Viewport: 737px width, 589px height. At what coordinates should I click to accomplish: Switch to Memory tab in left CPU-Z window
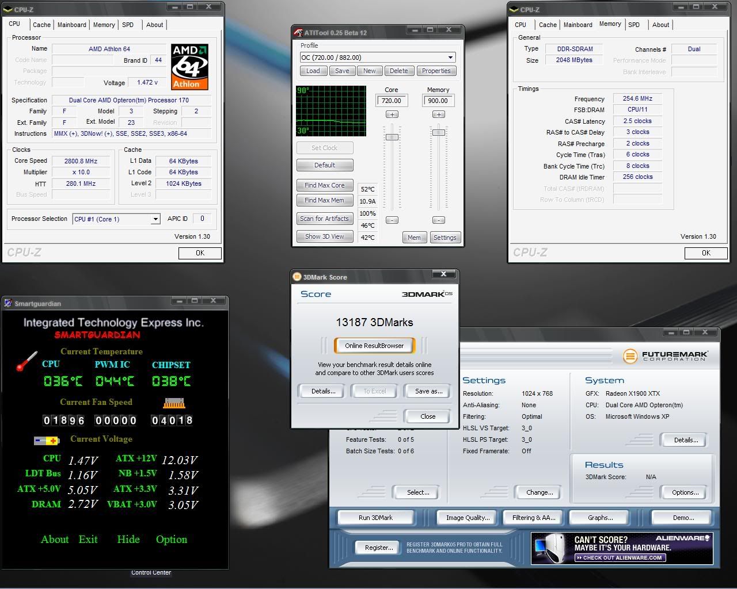104,25
